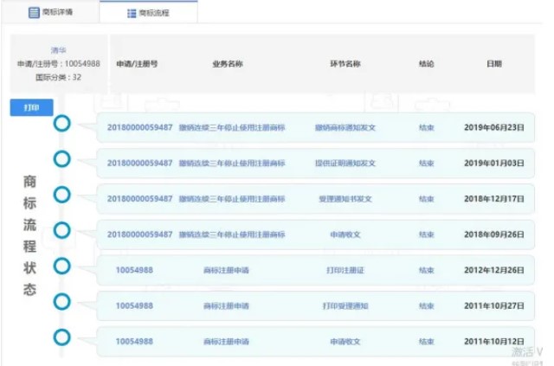The width and height of the screenshot is (554, 366).
Task: Click the 清华 trademark name link
Action: coord(58,50)
